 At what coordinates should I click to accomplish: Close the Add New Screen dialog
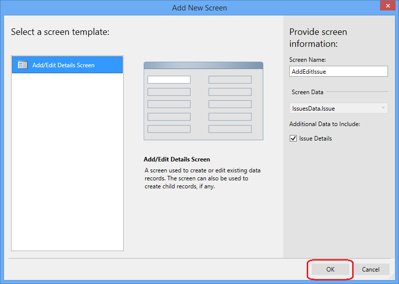(388, 5)
